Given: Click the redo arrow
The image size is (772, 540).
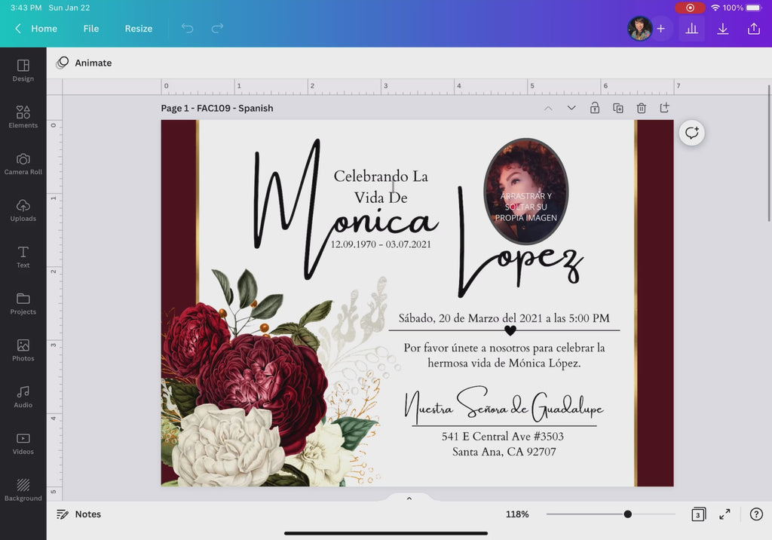Looking at the screenshot, I should (x=217, y=28).
